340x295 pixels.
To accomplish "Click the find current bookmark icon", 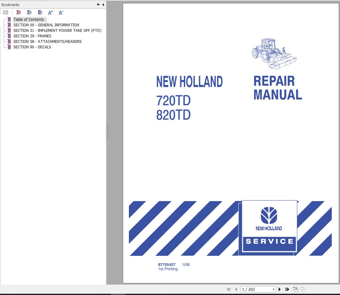I will [40, 13].
